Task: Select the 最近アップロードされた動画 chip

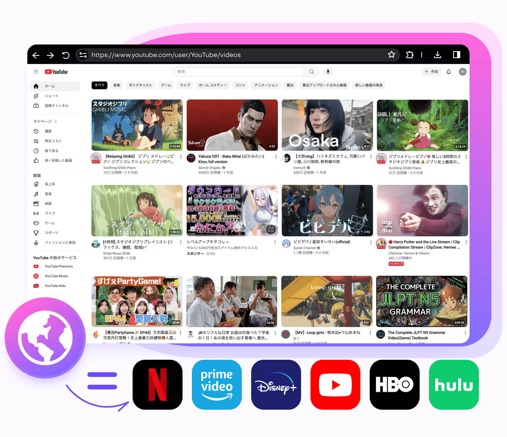Action: [x=324, y=85]
